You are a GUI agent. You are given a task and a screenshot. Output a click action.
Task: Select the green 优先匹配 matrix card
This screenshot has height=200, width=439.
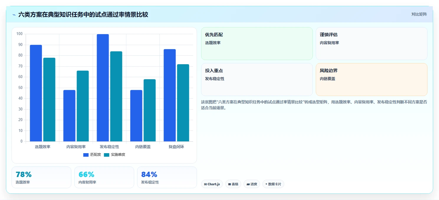point(257,44)
